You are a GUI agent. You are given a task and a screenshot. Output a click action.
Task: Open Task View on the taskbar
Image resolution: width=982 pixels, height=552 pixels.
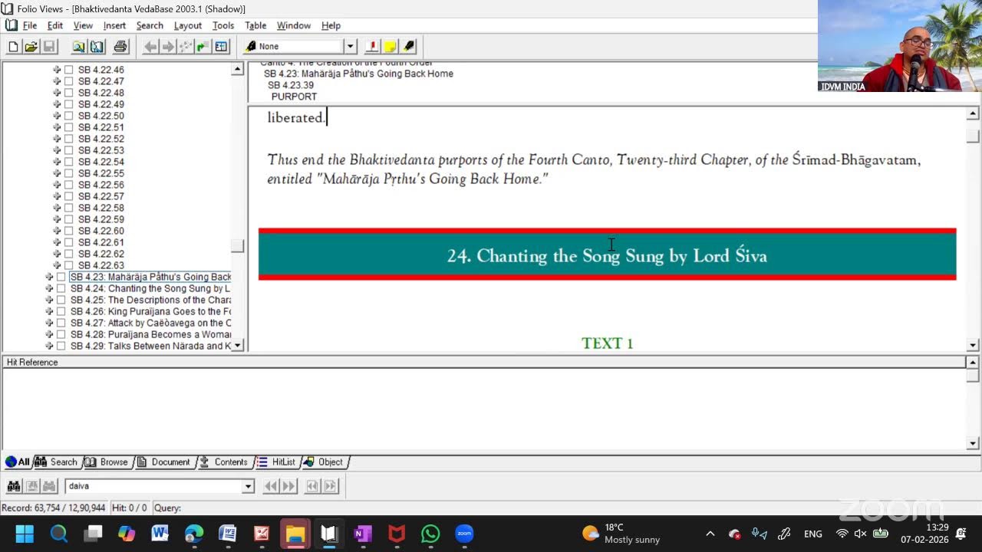point(94,534)
